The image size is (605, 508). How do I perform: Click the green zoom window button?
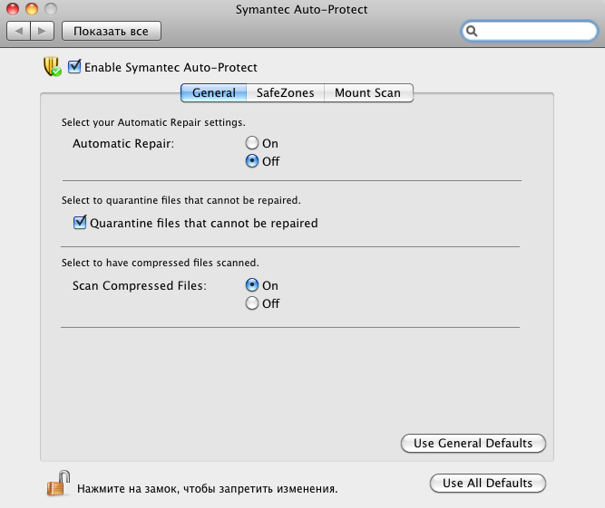[x=49, y=9]
